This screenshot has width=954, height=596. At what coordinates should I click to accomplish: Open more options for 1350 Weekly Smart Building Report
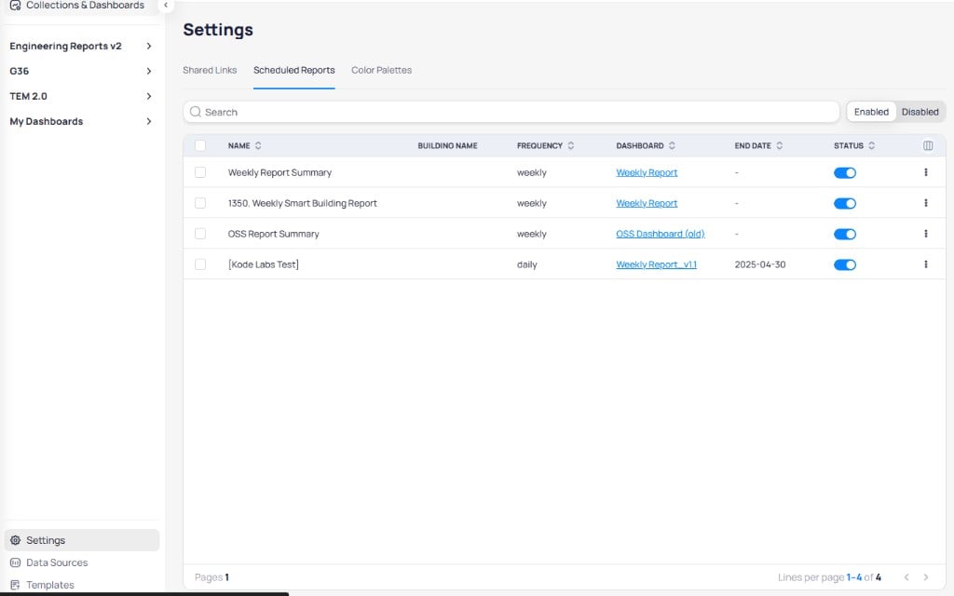926,203
